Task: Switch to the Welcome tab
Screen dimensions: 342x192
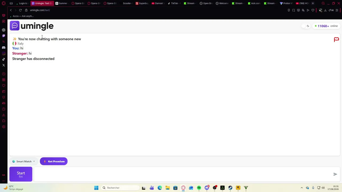Action: tap(222, 3)
